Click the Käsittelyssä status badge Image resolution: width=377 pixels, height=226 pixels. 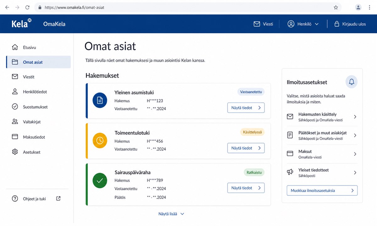click(x=253, y=132)
